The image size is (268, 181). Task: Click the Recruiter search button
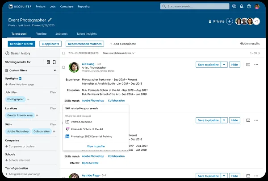coord(21,44)
